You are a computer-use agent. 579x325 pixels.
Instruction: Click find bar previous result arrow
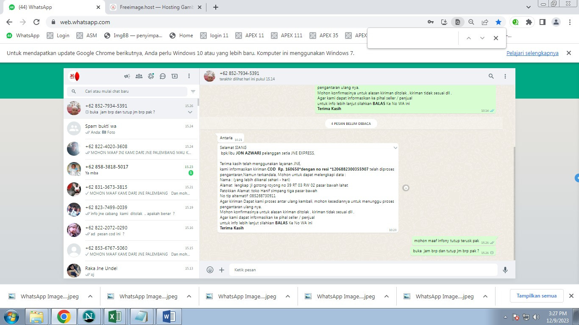point(468,38)
